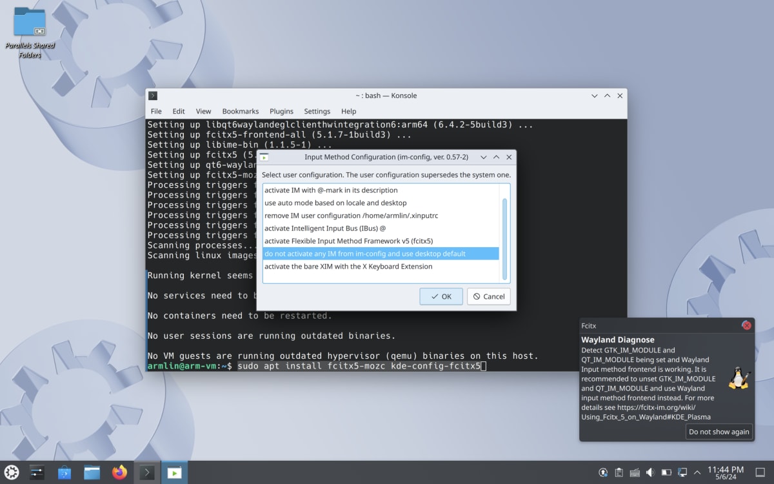Screen dimensions: 774x484
Task: Open Konsole View menu
Action: click(203, 111)
